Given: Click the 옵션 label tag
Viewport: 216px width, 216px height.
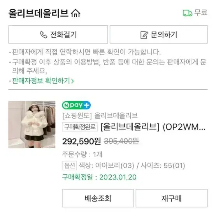Looking at the screenshot, I should pyautogui.click(x=69, y=165).
